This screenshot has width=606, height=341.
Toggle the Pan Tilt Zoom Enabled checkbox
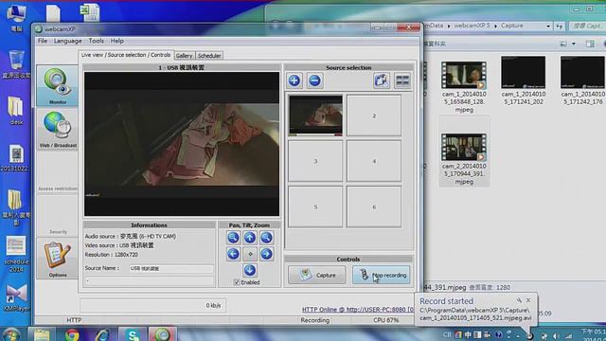click(x=237, y=282)
